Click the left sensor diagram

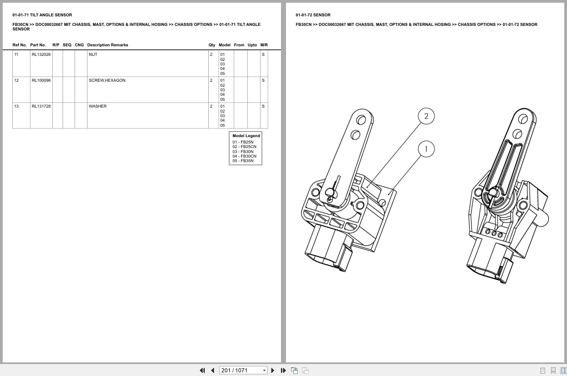click(x=349, y=191)
